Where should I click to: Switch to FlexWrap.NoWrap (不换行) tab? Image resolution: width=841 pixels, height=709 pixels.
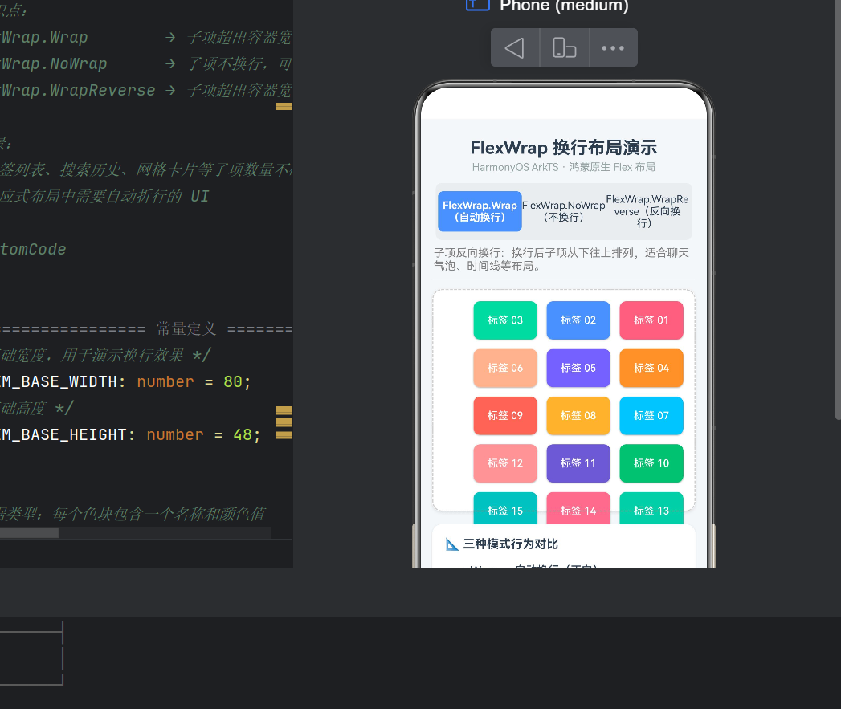(x=564, y=211)
